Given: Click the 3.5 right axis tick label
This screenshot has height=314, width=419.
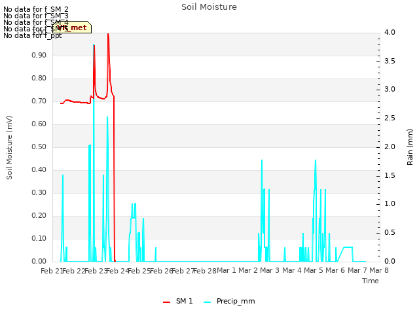Looking at the screenshot, I should pyautogui.click(x=390, y=61).
